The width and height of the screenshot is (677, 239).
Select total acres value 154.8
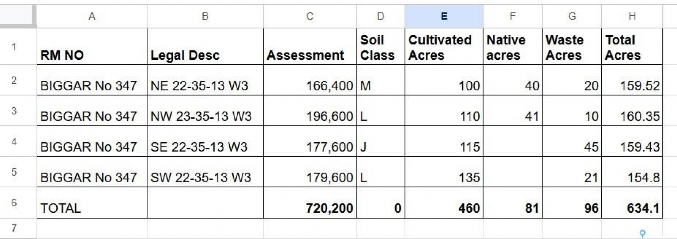[x=632, y=172]
